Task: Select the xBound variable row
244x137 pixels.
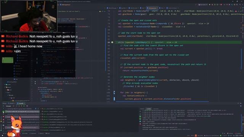Action: click(54, 117)
